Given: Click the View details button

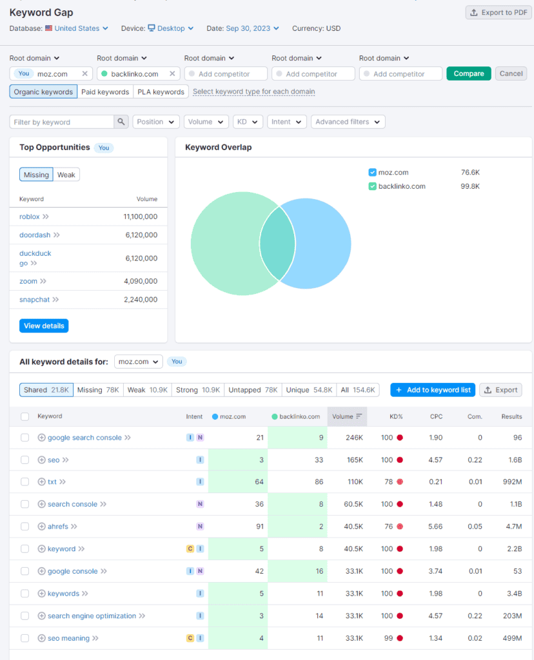Looking at the screenshot, I should (x=44, y=325).
